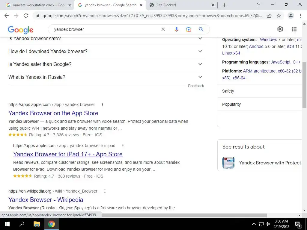Click Chrome icon in taskbar
Image resolution: width=307 pixels, height=230 pixels.
tap(52, 224)
